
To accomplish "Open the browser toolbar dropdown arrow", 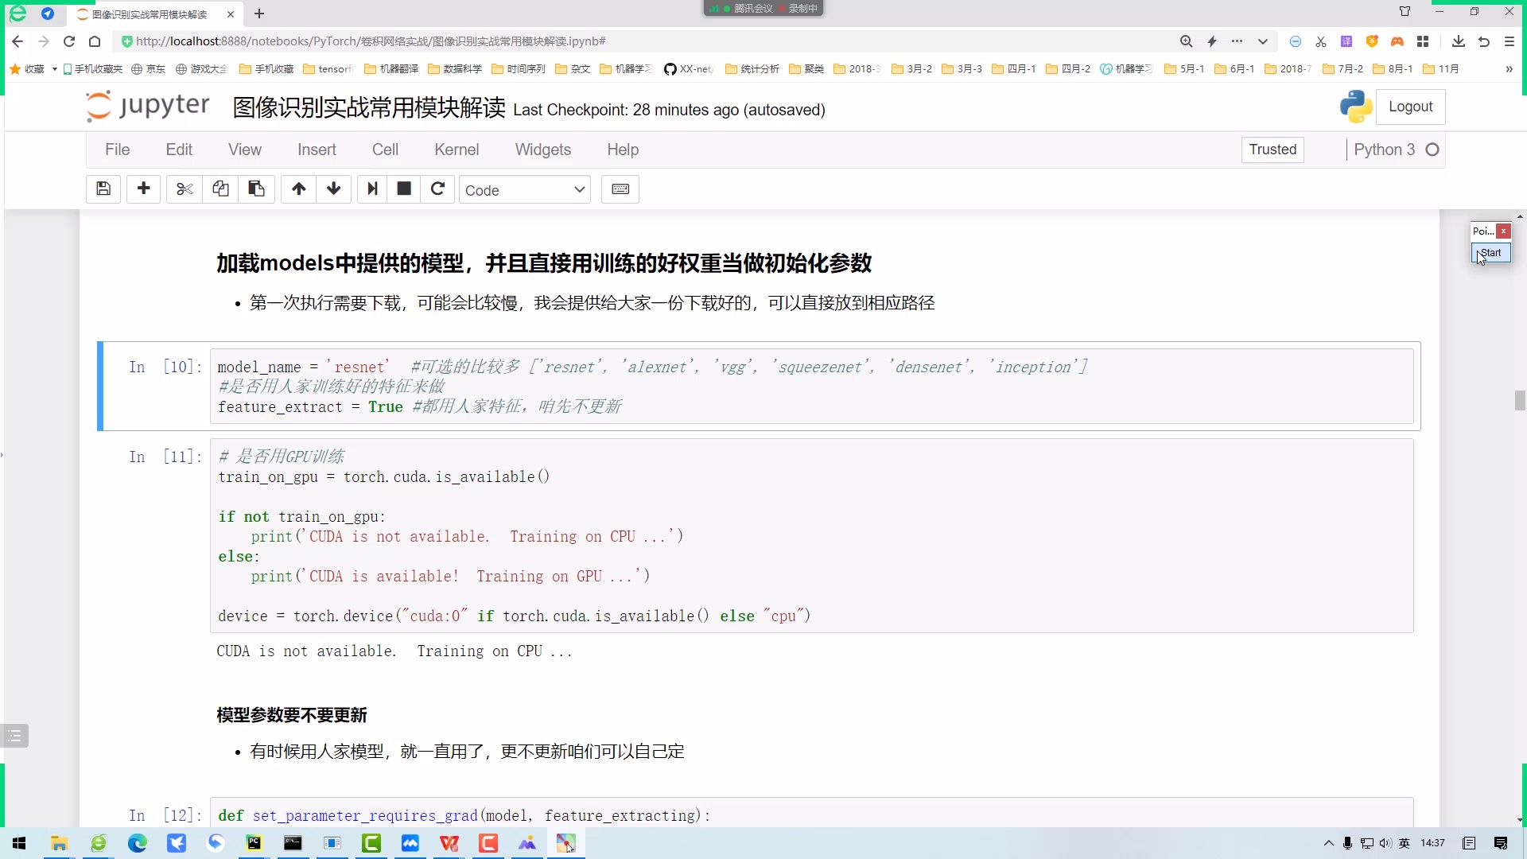I will (x=1262, y=41).
